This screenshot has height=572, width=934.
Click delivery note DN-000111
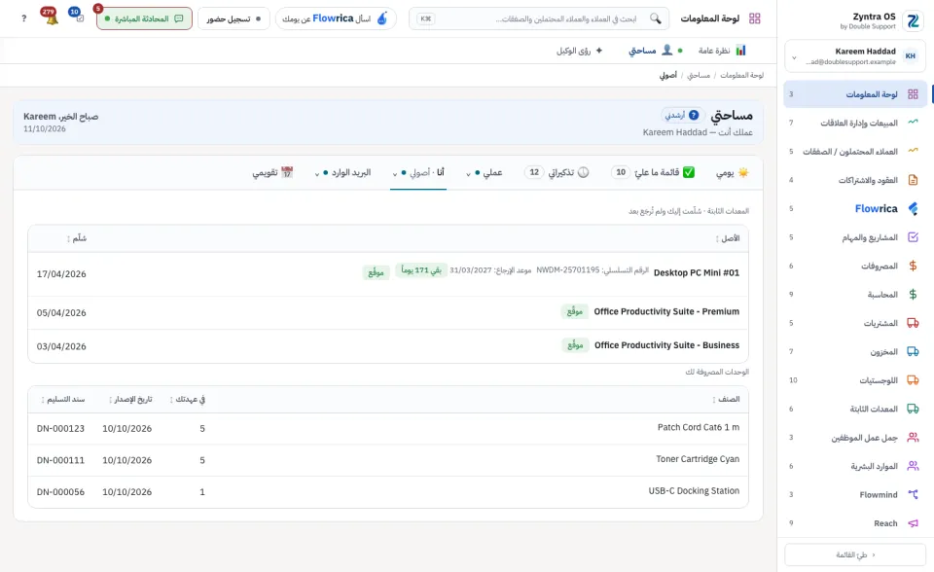[60, 460]
